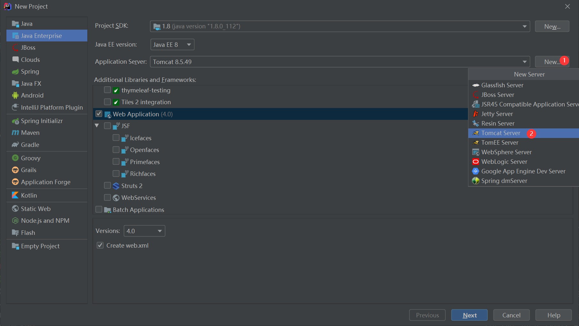
Task: Enable the thymeleaf-testing checkbox
Action: point(107,90)
